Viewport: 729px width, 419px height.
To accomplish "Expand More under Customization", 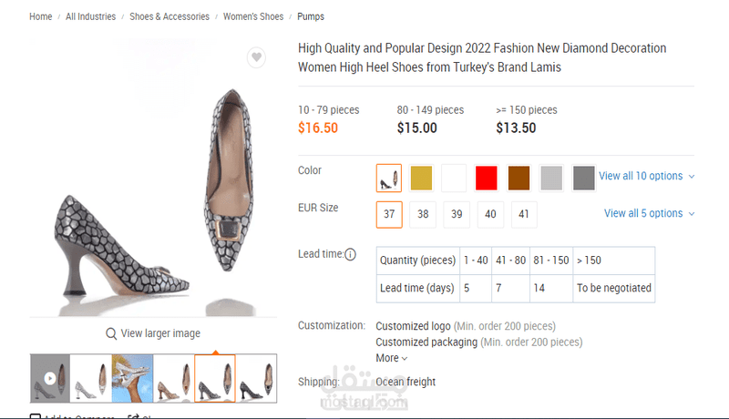I will point(392,358).
